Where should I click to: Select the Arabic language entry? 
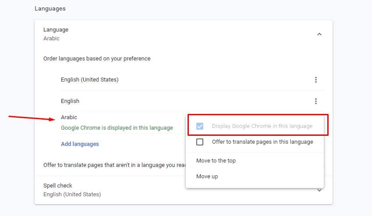coord(69,117)
